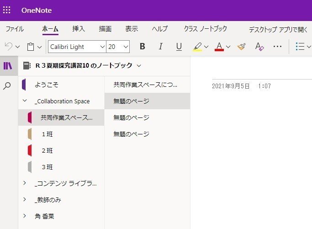Open the highlighted 無題のページ page
312x229 pixels.
tap(147, 101)
